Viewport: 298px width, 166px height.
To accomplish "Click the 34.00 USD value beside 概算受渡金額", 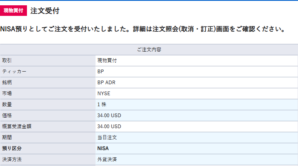I will [x=109, y=127].
